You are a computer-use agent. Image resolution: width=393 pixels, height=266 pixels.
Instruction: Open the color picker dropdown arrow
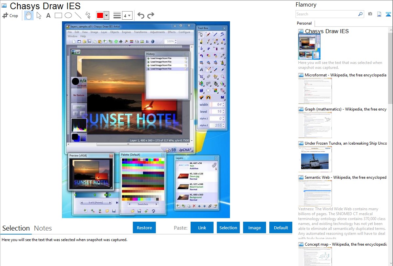coord(106,15)
